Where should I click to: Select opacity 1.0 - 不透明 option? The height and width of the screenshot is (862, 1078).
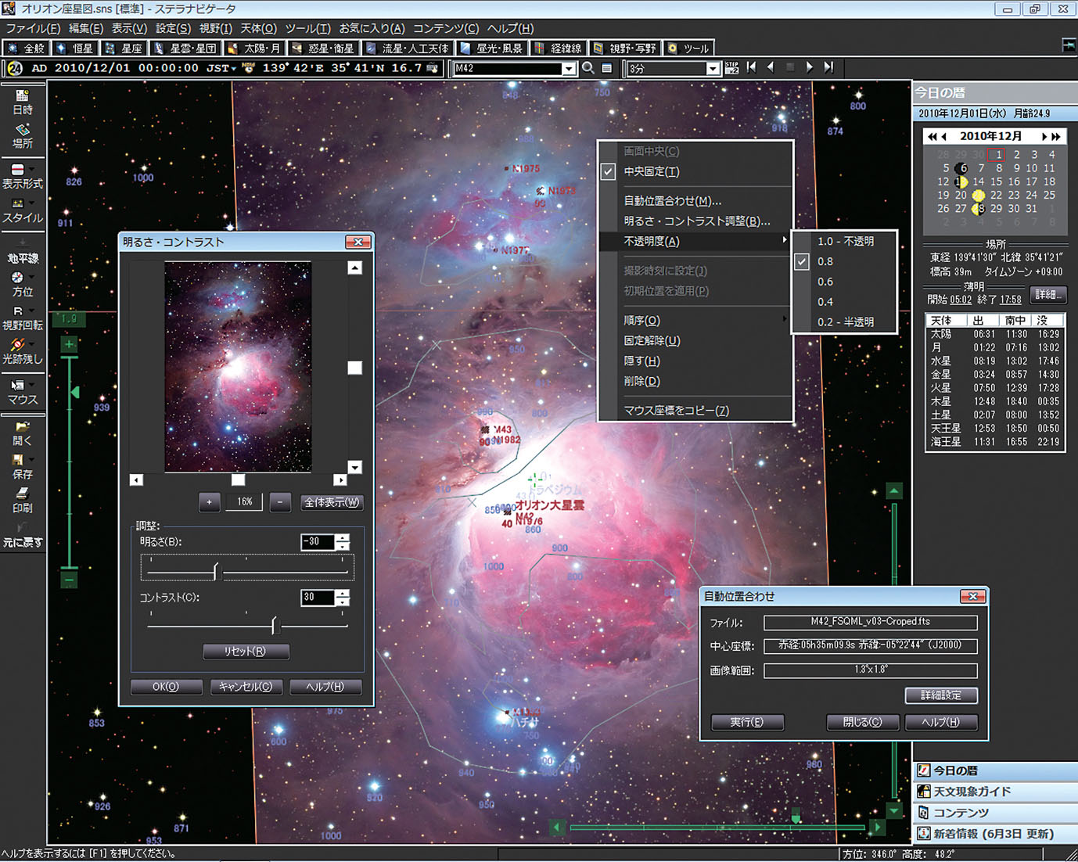click(844, 241)
